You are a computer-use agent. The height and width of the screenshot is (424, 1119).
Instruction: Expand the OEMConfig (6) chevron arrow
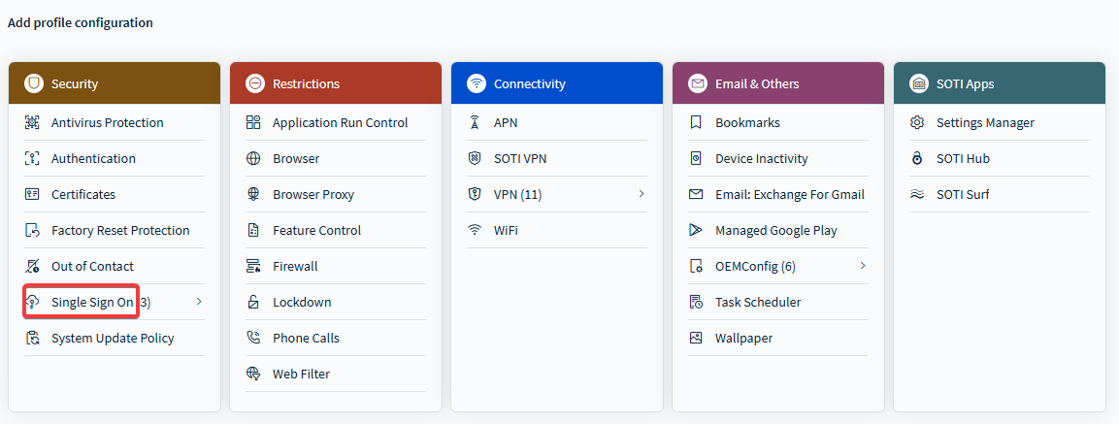click(863, 267)
